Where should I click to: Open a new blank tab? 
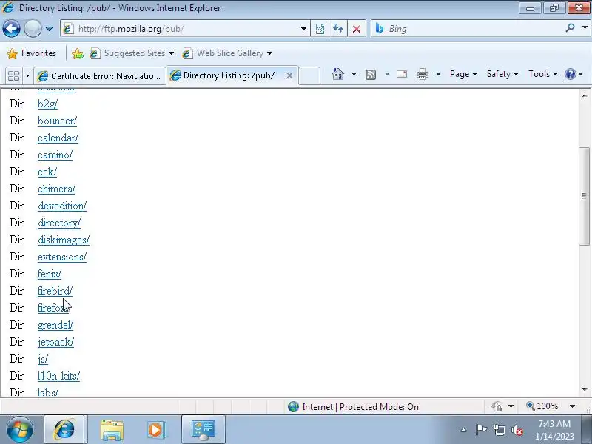coord(309,75)
